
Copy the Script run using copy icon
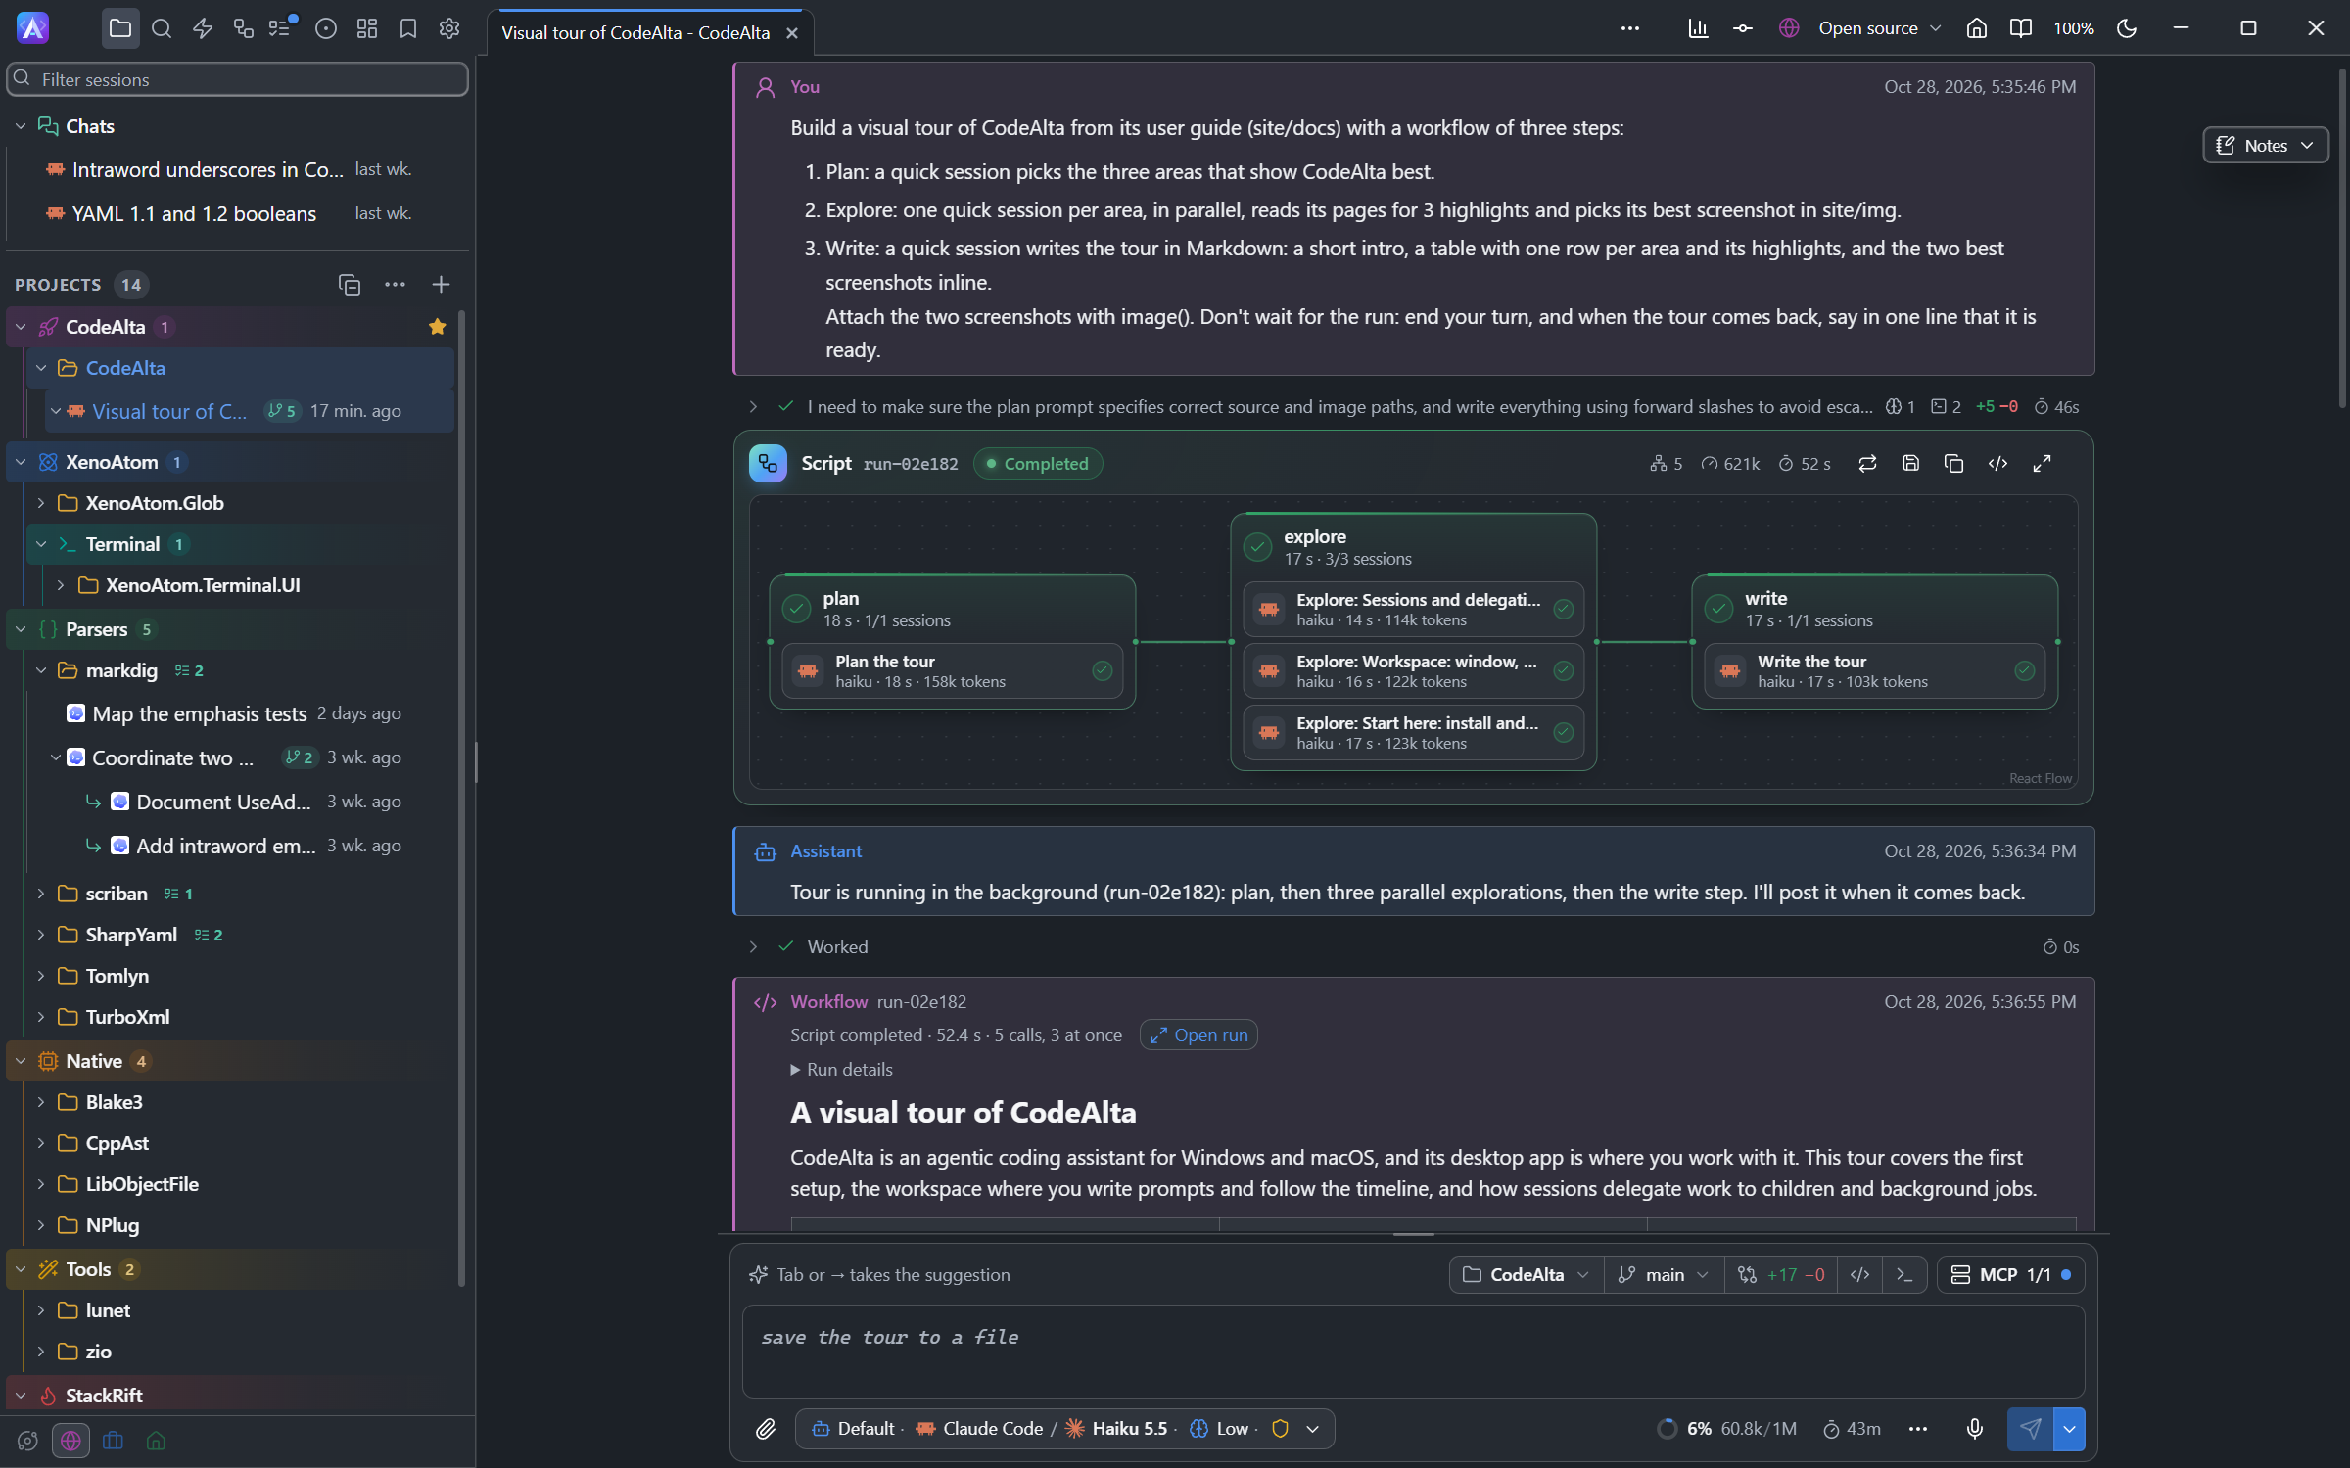pyautogui.click(x=1953, y=463)
